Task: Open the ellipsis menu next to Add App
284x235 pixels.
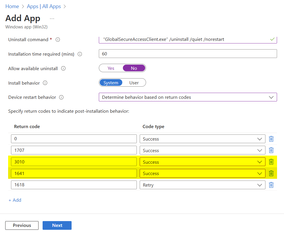Action: click(52, 19)
